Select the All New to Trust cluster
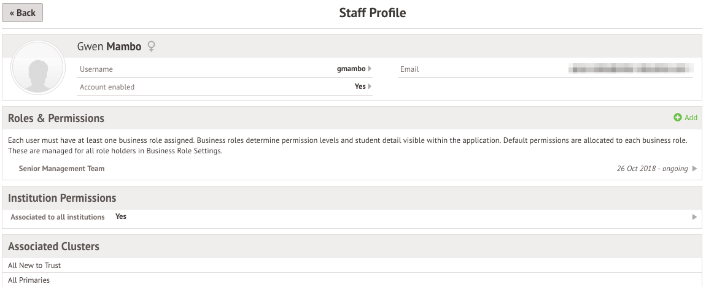This screenshot has height=287, width=706. (34, 266)
